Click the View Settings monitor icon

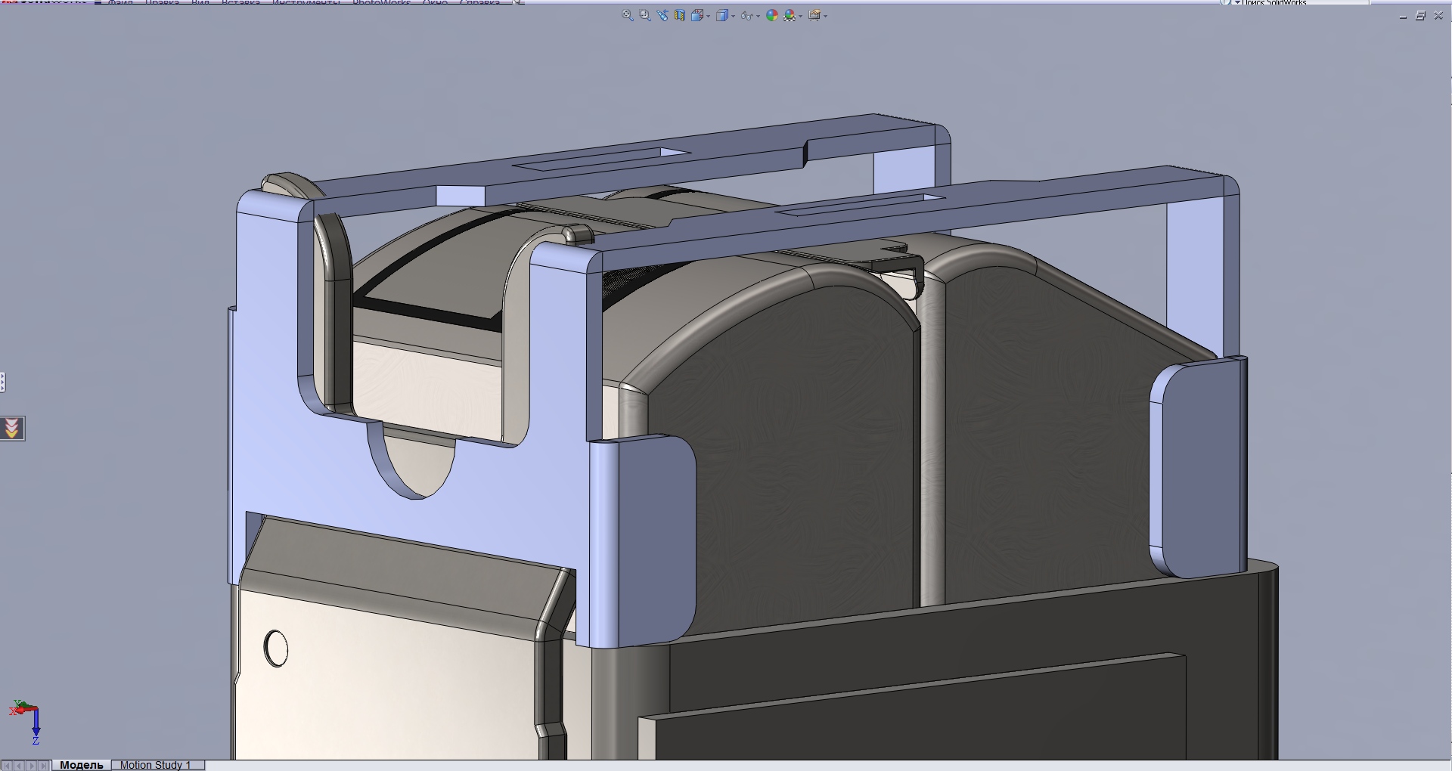click(x=814, y=15)
